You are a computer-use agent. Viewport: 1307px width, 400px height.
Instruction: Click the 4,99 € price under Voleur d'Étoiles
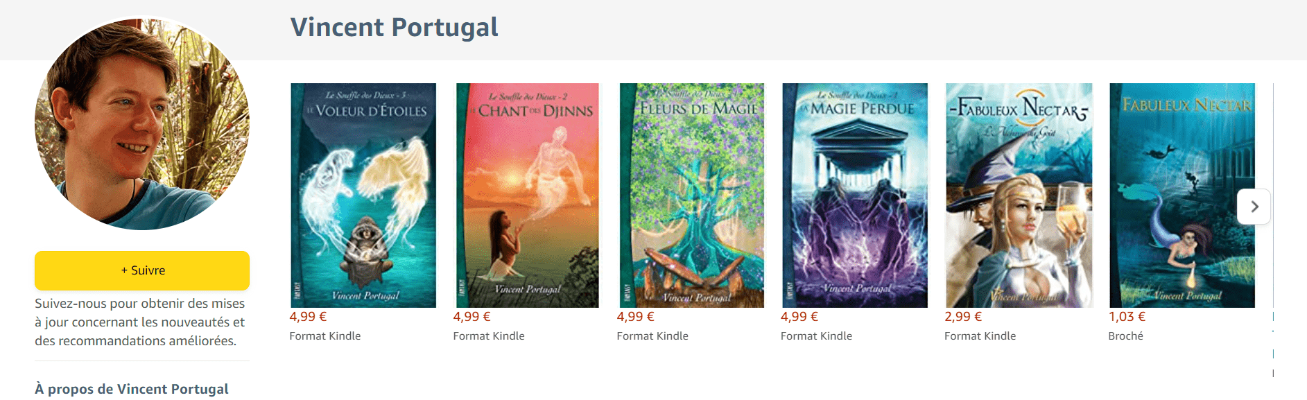coord(308,317)
